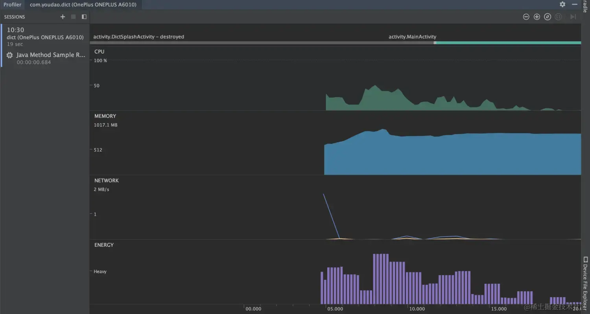Image resolution: width=590 pixels, height=314 pixels.
Task: Reset the timeline zoom level
Action: pos(547,17)
